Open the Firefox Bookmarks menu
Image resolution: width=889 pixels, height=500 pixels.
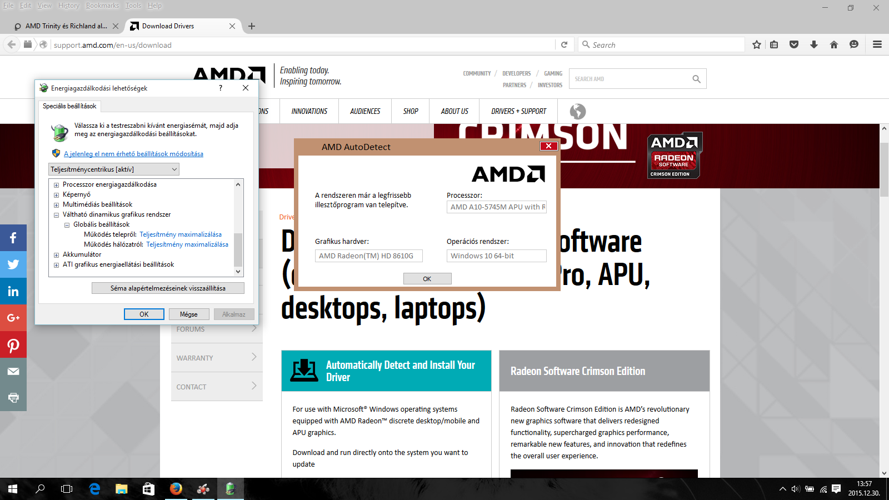102,6
